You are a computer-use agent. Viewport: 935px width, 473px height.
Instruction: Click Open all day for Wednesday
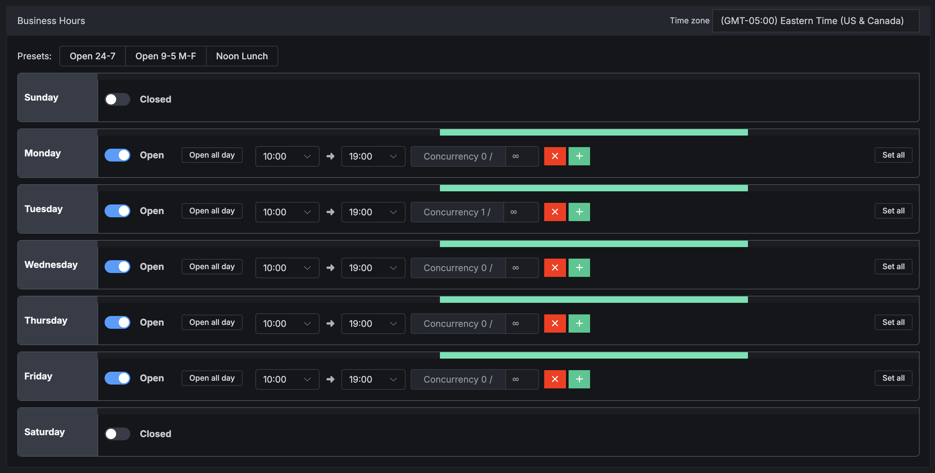212,267
